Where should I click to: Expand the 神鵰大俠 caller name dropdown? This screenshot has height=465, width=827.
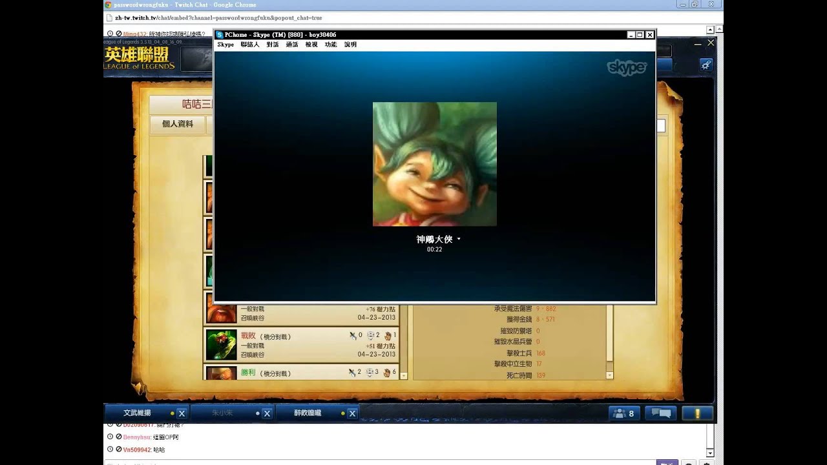tap(459, 239)
